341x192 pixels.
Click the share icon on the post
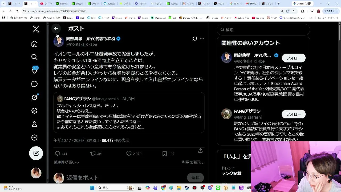pyautogui.click(x=200, y=151)
